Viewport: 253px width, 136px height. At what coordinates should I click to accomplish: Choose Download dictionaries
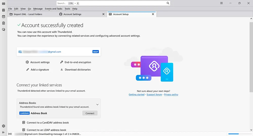coord(78,70)
